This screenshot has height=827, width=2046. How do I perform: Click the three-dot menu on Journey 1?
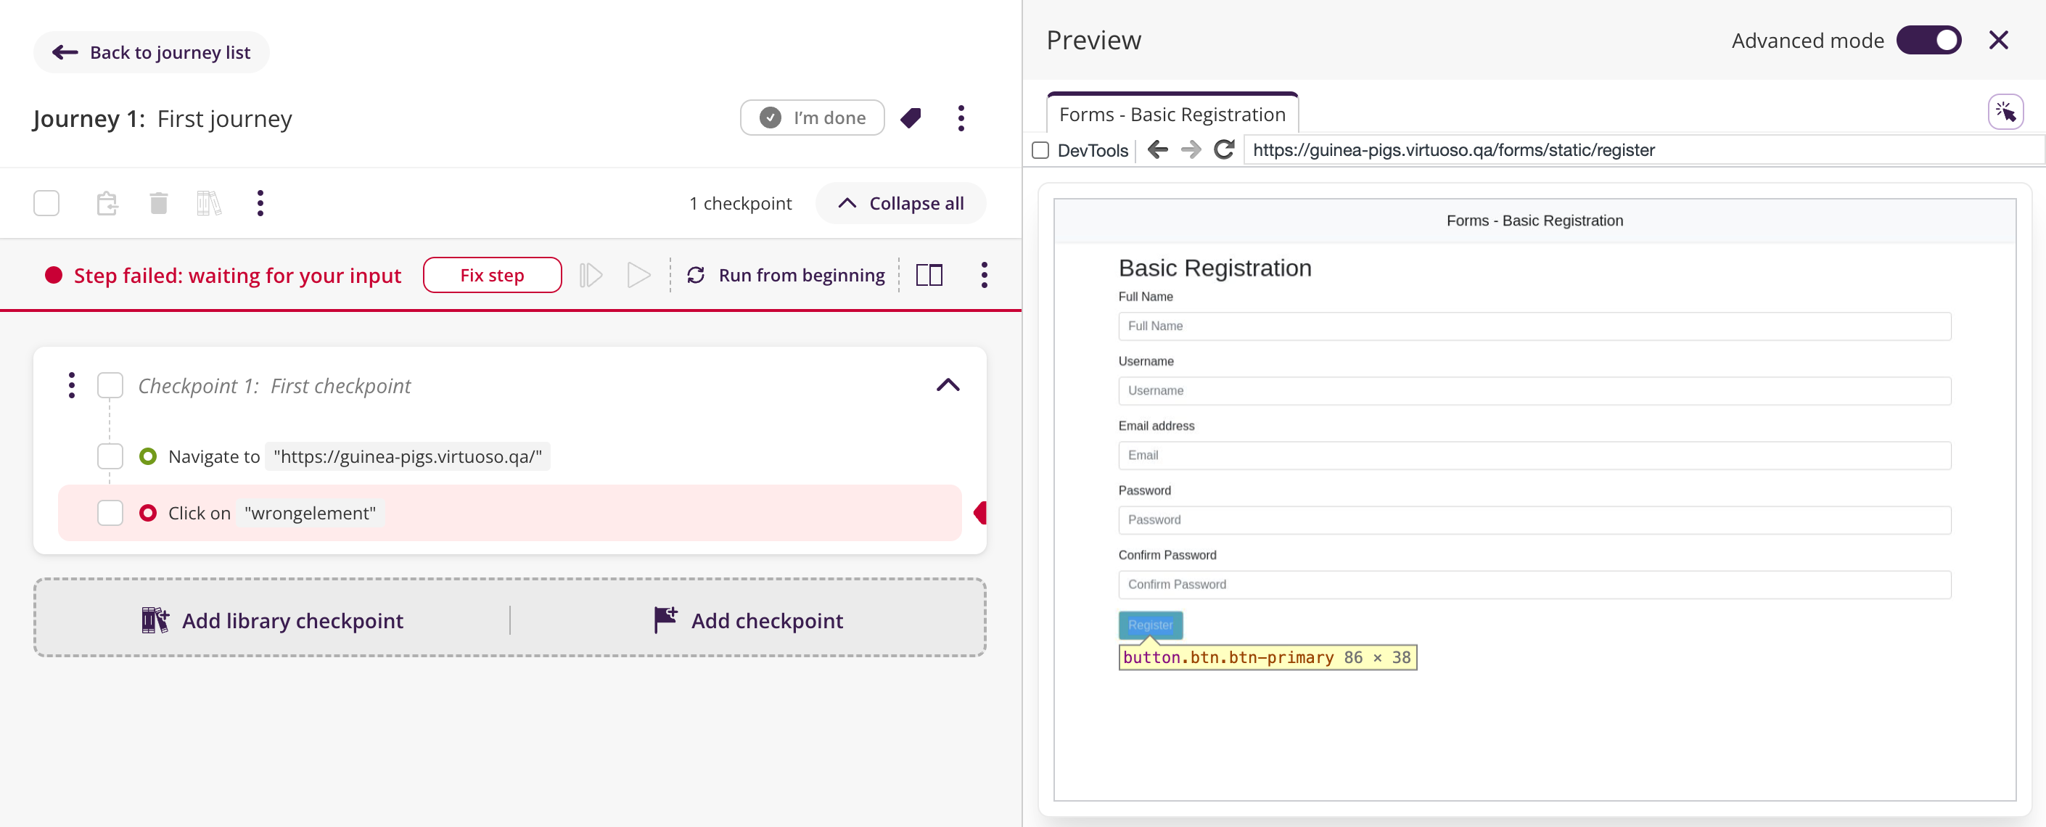click(961, 118)
